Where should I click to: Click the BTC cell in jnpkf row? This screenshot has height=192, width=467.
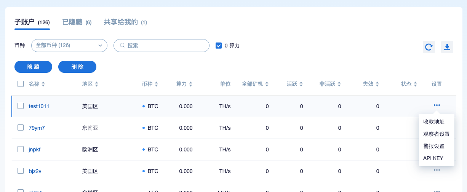click(x=150, y=150)
